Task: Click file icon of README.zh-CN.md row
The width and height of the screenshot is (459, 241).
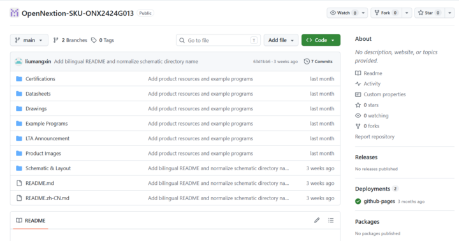Action: pos(19,198)
